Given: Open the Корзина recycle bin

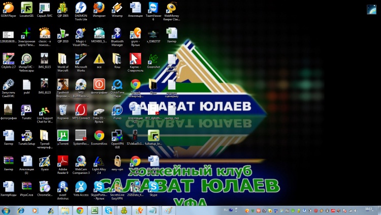Looking at the screenshot, I should [x=62, y=110].
